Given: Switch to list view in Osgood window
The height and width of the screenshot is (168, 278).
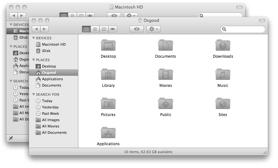Looking at the screenshot, I should (x=95, y=29).
